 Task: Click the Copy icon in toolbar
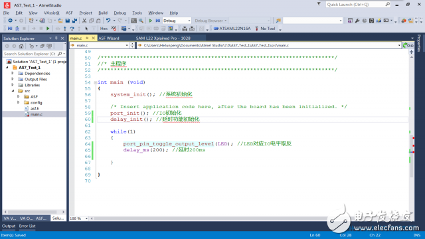point(92,21)
